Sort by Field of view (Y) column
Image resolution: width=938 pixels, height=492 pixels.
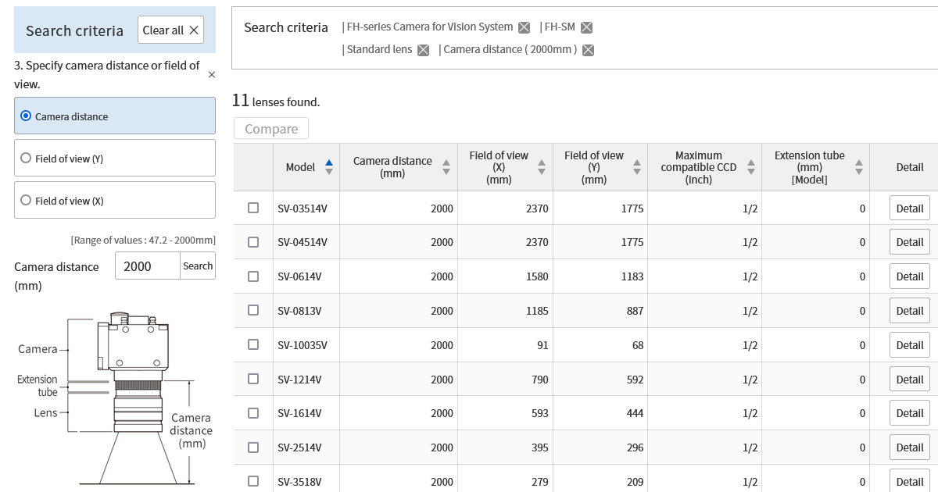(x=637, y=167)
